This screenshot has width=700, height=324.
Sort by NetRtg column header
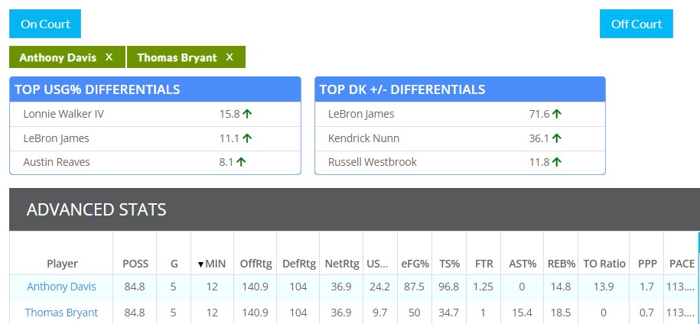click(x=341, y=264)
